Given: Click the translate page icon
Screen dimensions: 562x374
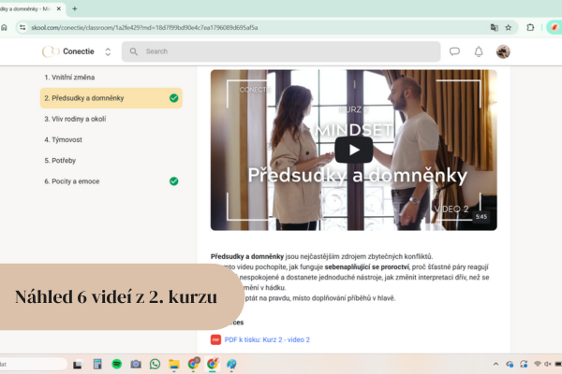Looking at the screenshot, I should pos(494,27).
